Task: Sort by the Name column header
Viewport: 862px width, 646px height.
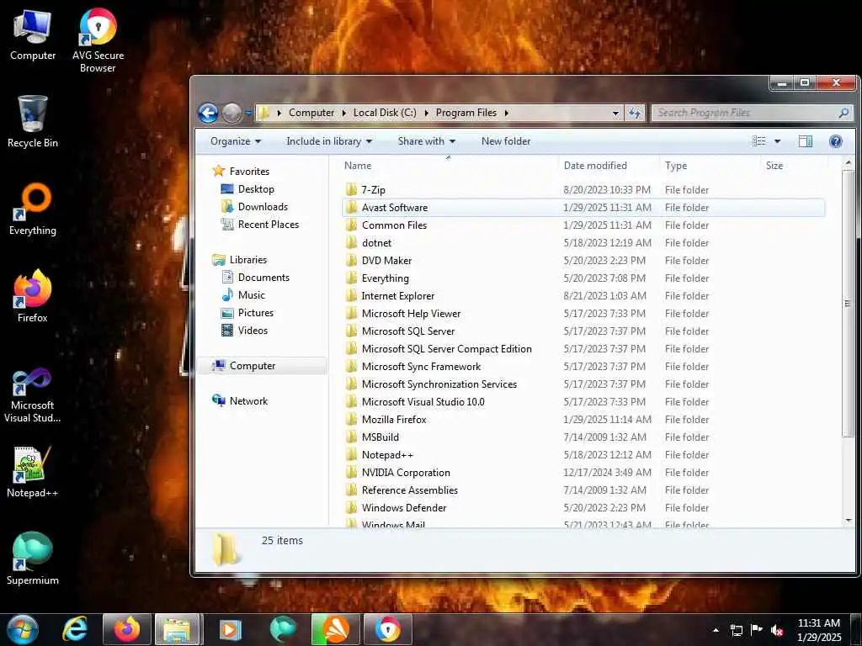Action: [x=448, y=166]
